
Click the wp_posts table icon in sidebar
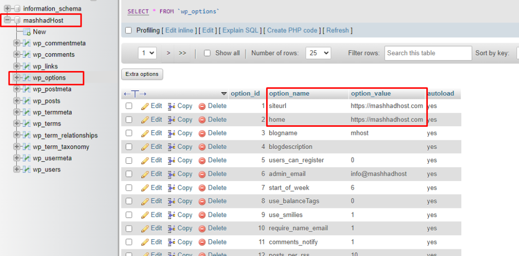tap(27, 101)
